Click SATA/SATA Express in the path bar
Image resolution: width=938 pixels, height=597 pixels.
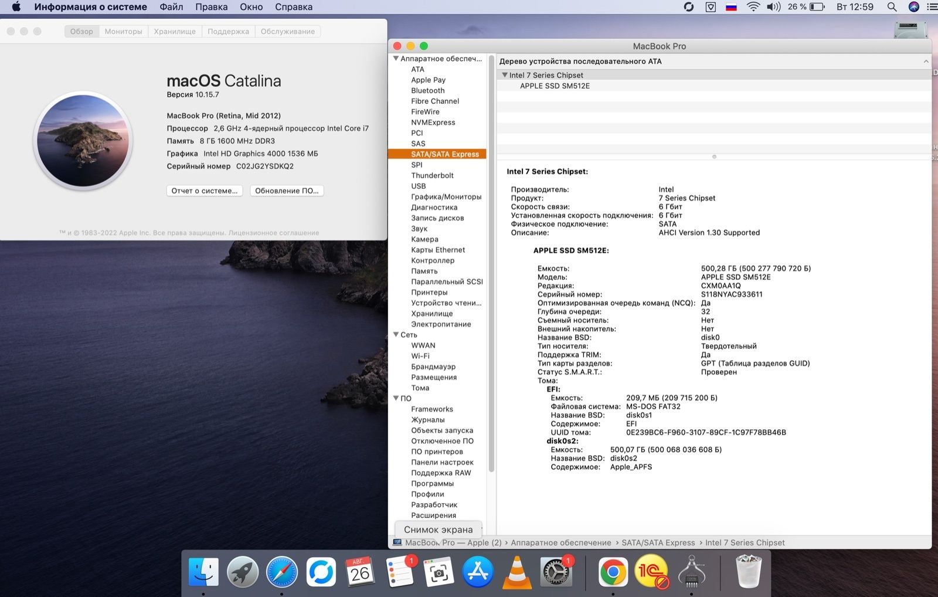pos(658,542)
